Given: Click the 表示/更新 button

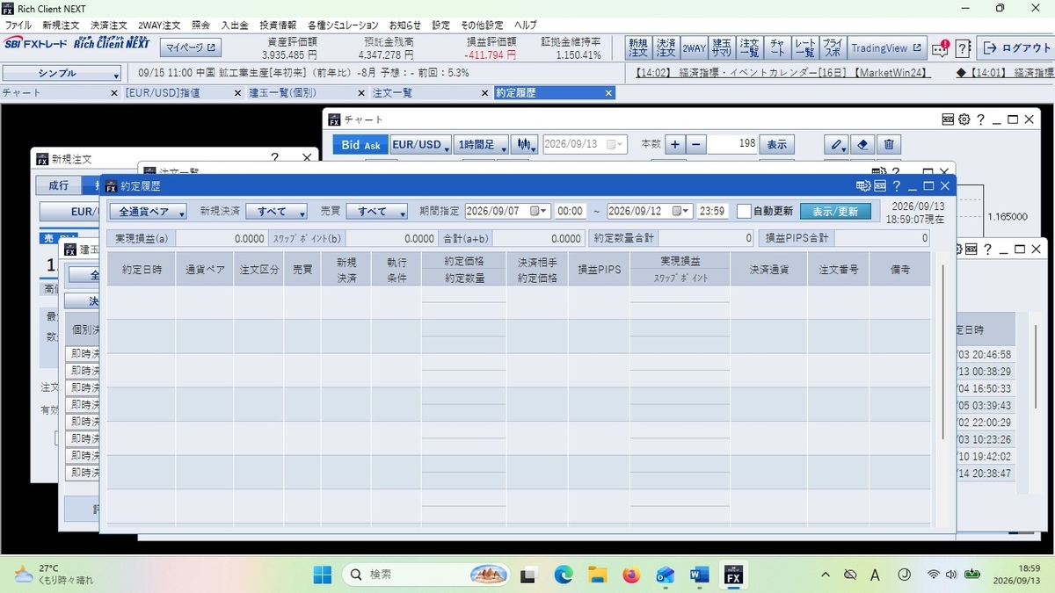Looking at the screenshot, I should pos(835,211).
